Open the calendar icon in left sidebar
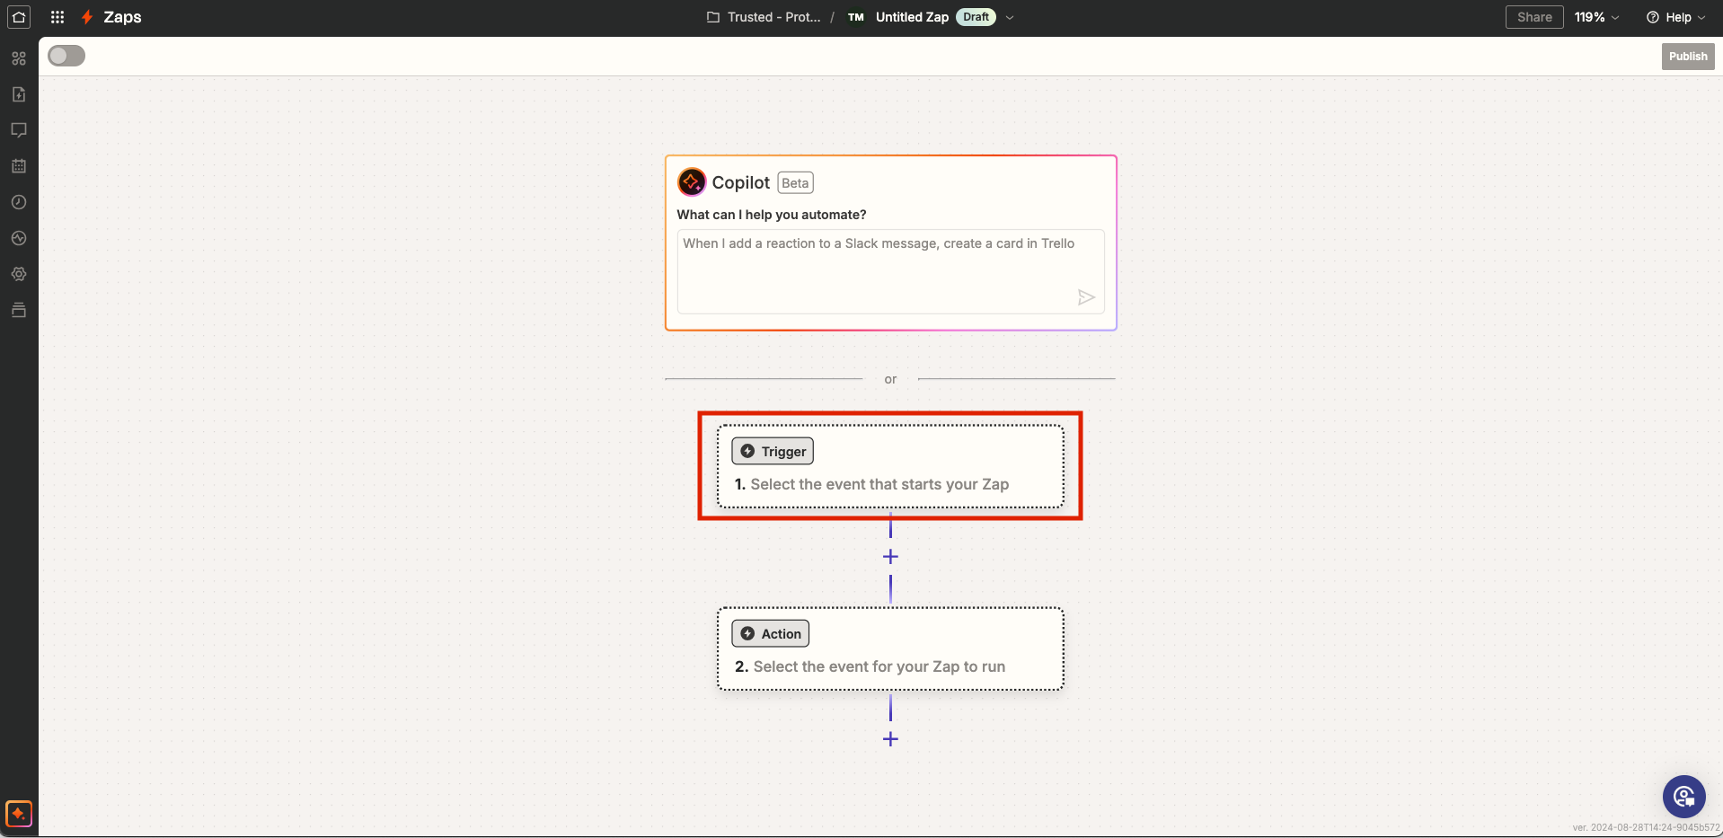Viewport: 1723px width, 838px height. 19,166
